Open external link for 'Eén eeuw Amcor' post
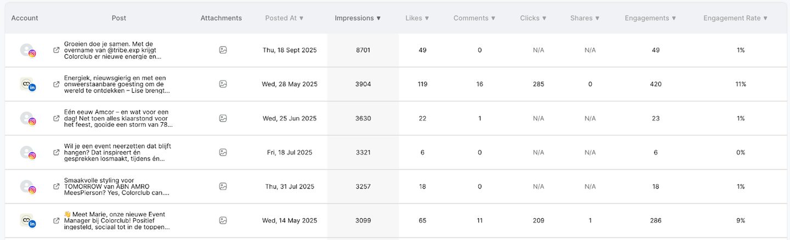790x240 pixels. pyautogui.click(x=57, y=118)
